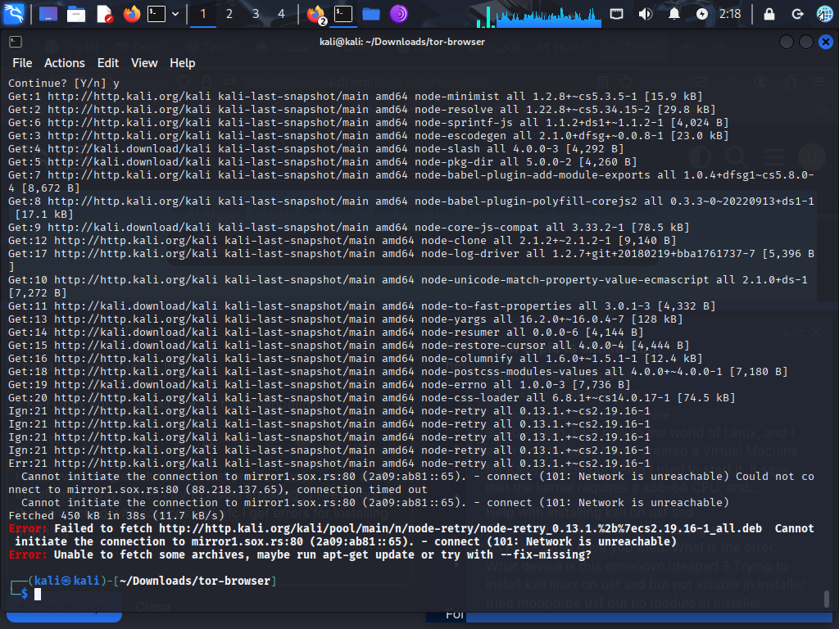Open the volume control icon
This screenshot has height=629, width=839.
tap(646, 13)
